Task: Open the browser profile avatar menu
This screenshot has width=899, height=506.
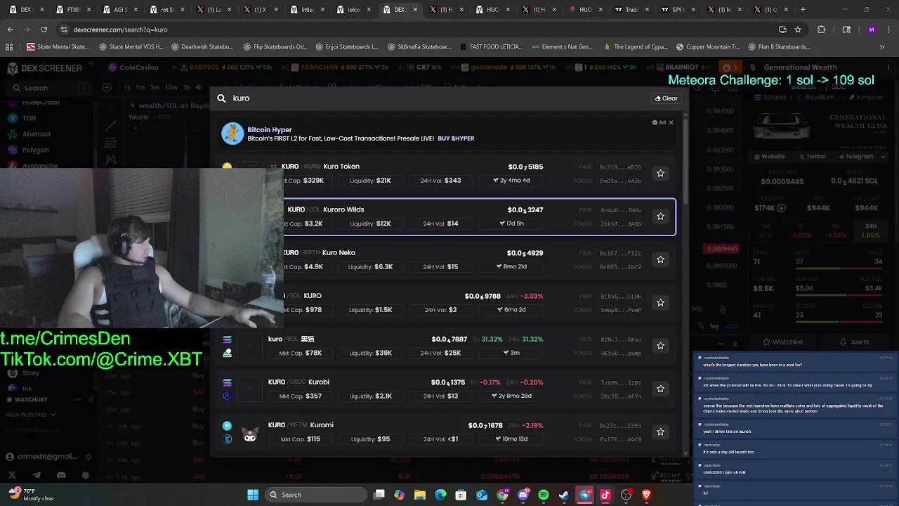Action: [x=872, y=30]
